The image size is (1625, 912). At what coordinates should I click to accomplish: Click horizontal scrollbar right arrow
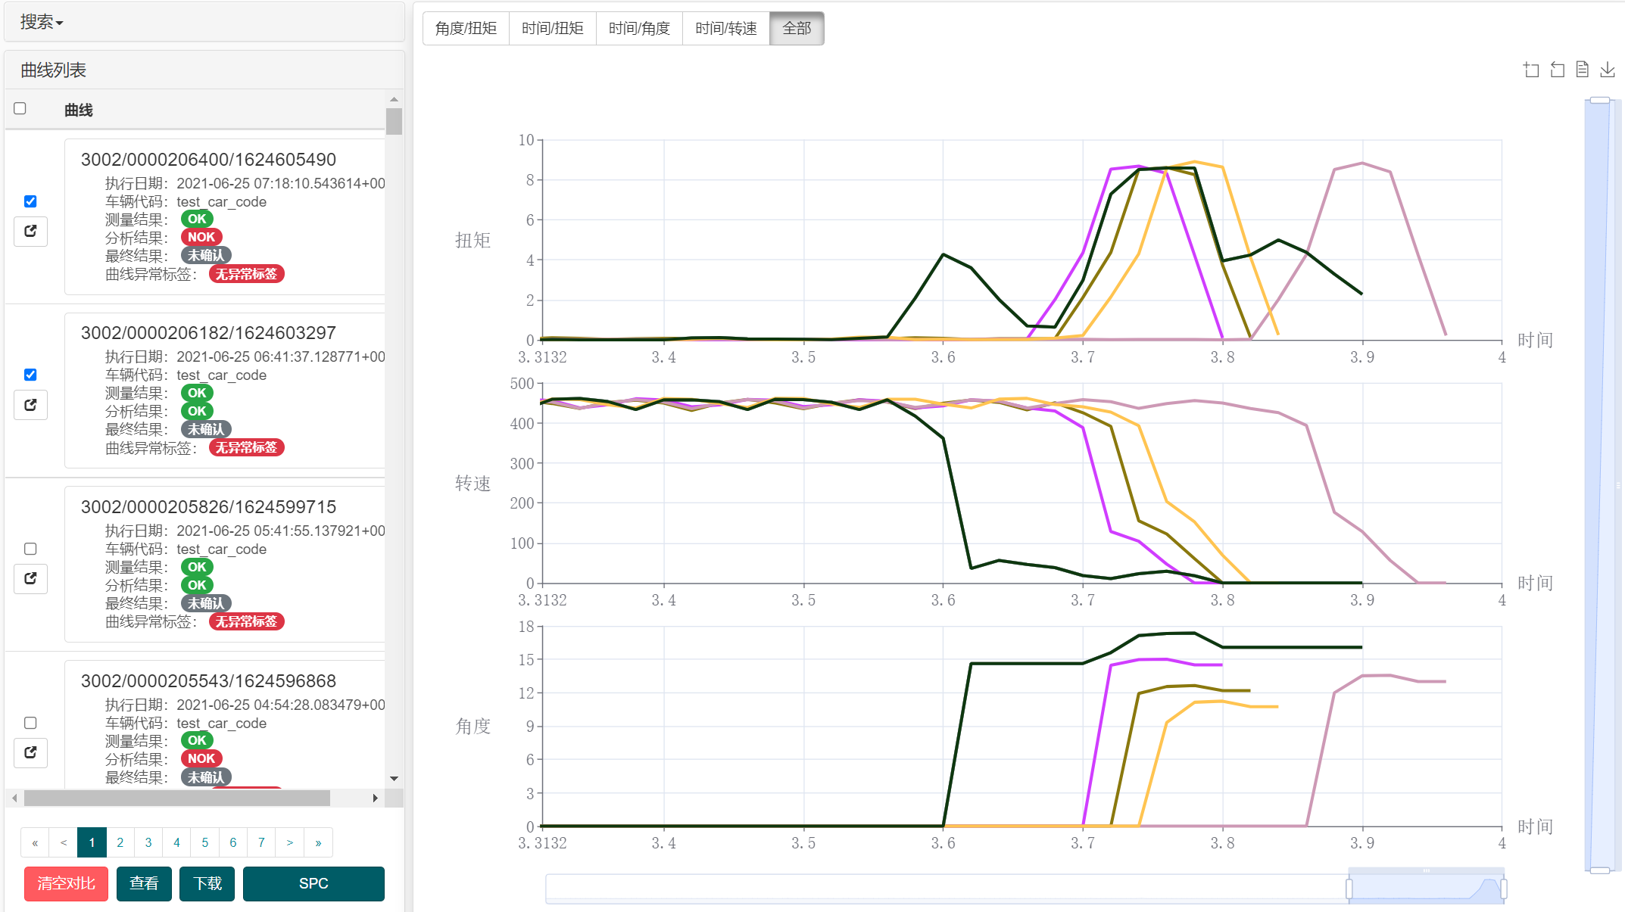pos(376,798)
